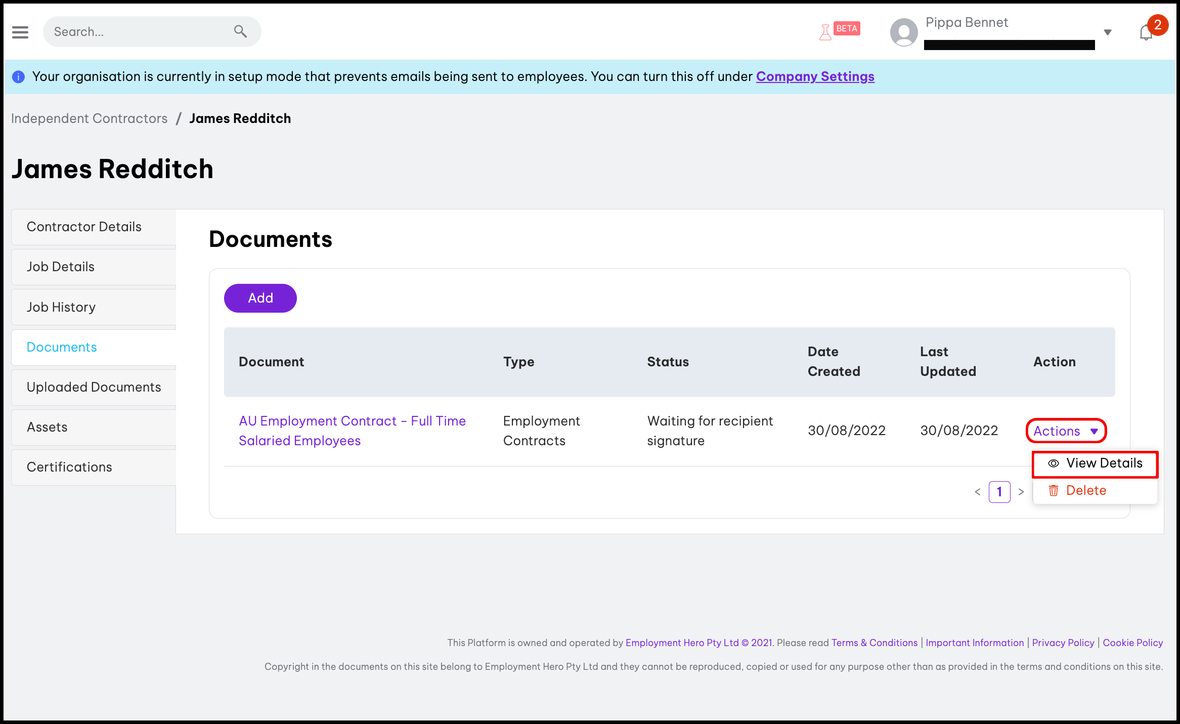Toggle the Actions dropdown for the contract
Image resolution: width=1180 pixels, height=724 pixels.
[x=1066, y=431]
